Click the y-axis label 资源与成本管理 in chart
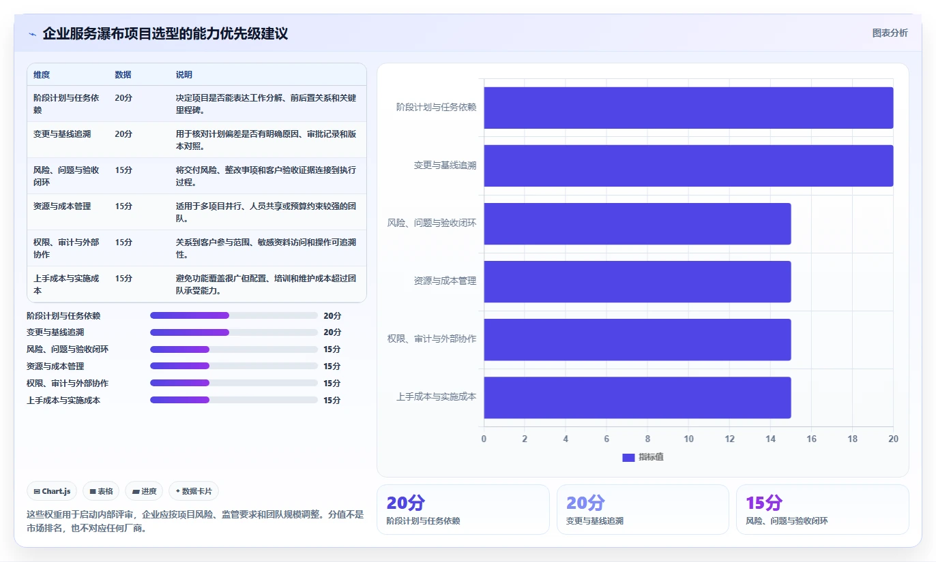 [x=445, y=281]
